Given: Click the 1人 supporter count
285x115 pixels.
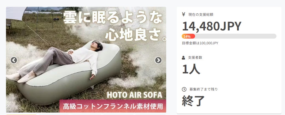Looking at the screenshot, I should (x=191, y=69).
